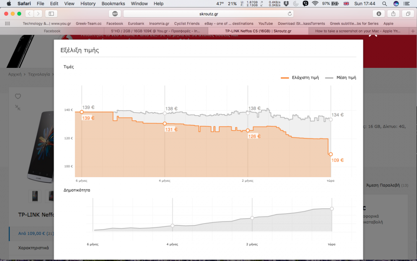This screenshot has width=417, height=261.
Task: Click the Αρχική breadcrumb link
Action: (x=15, y=74)
